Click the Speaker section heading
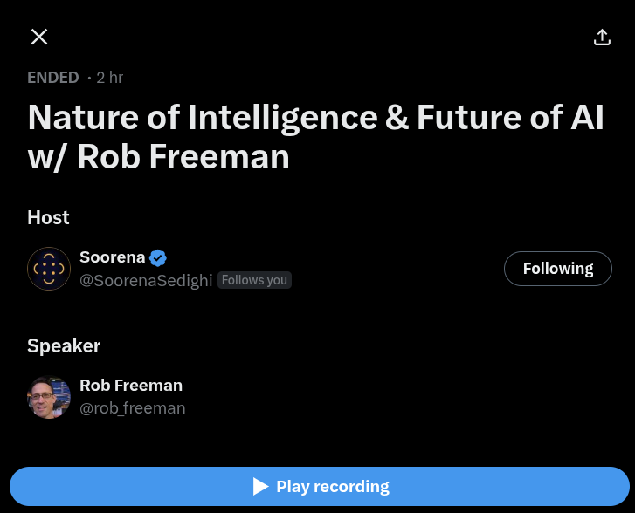Image resolution: width=635 pixels, height=513 pixels. pyautogui.click(x=64, y=345)
